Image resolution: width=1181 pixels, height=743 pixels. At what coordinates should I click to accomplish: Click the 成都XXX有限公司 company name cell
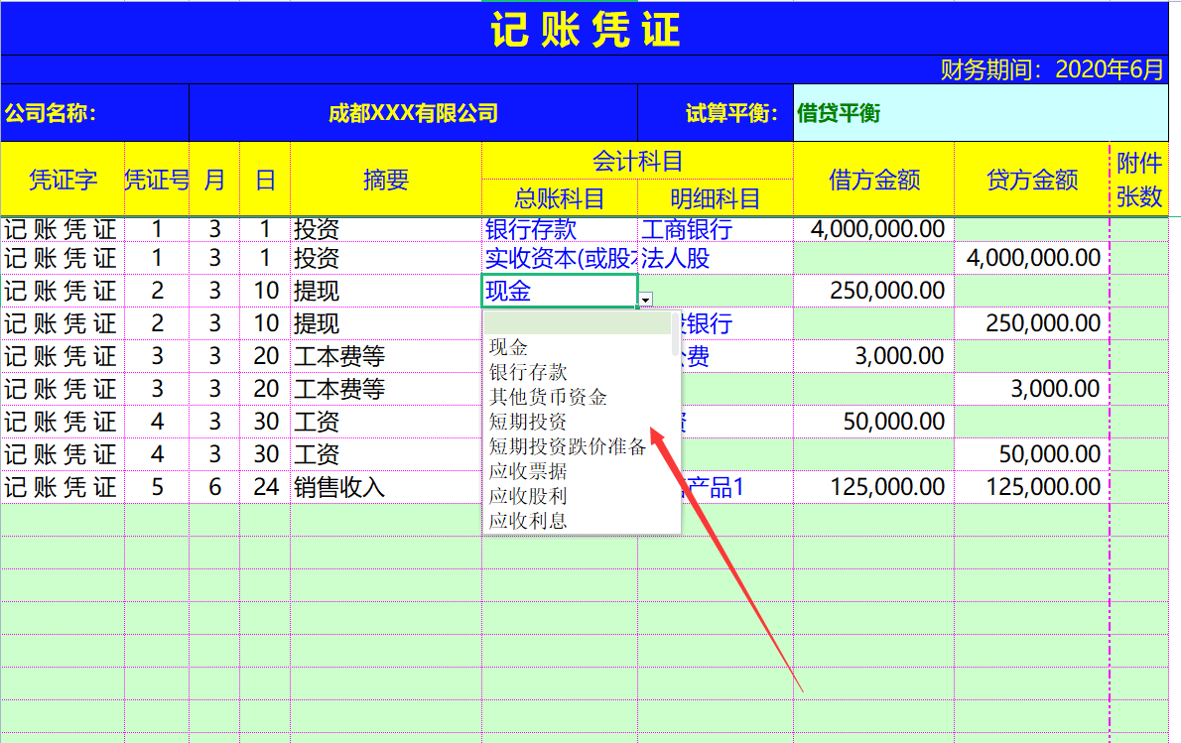[x=413, y=113]
